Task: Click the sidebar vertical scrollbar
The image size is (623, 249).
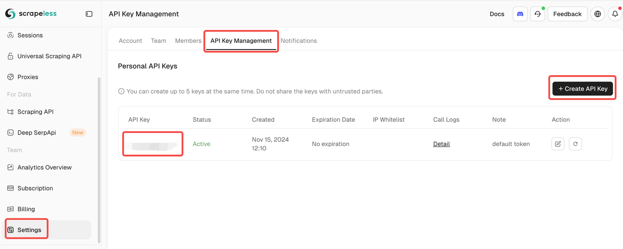Action: click(x=99, y=160)
